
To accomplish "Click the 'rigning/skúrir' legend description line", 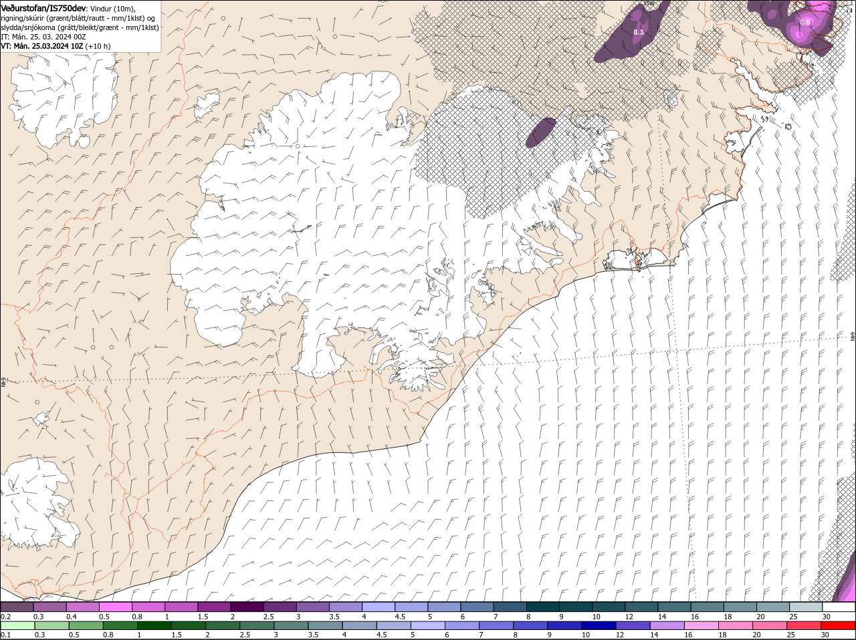I will [x=78, y=18].
